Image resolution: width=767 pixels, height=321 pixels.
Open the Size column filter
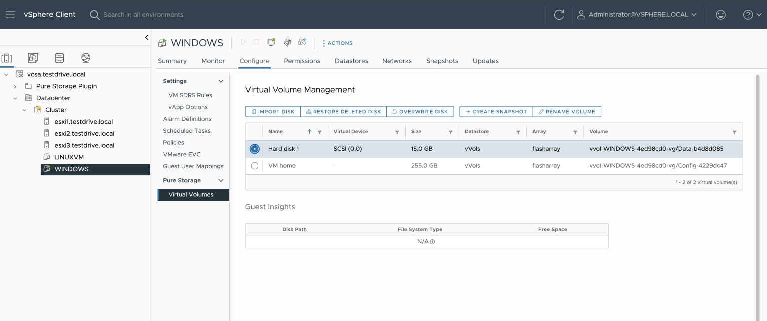pyautogui.click(x=450, y=132)
